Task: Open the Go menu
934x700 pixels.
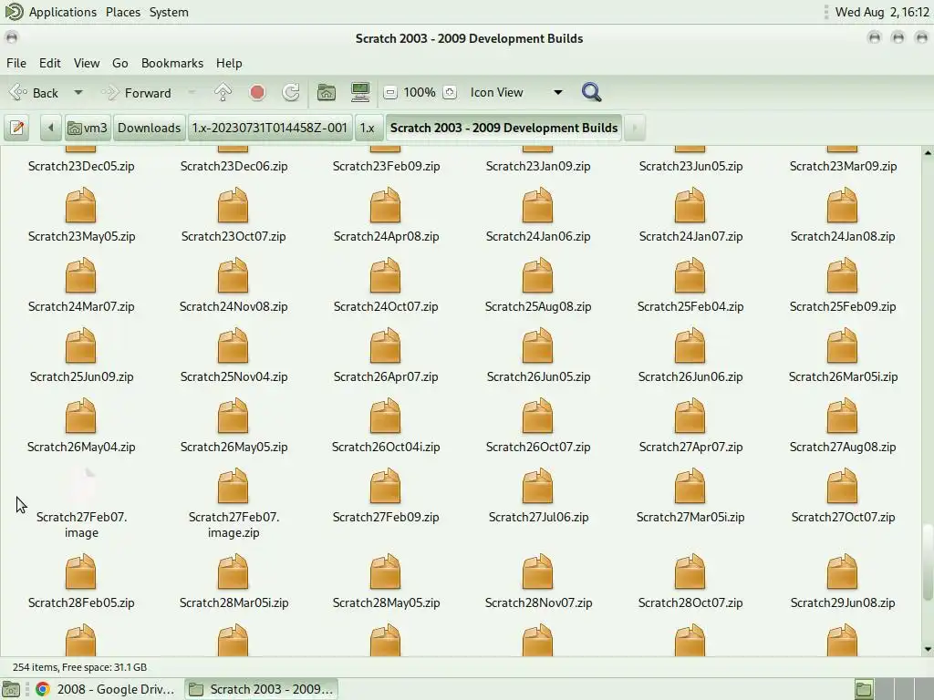Action: [x=120, y=63]
